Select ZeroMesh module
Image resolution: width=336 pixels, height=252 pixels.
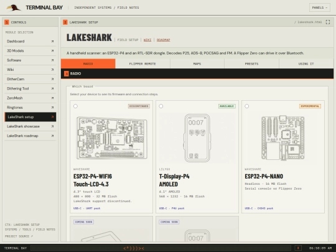point(30,98)
